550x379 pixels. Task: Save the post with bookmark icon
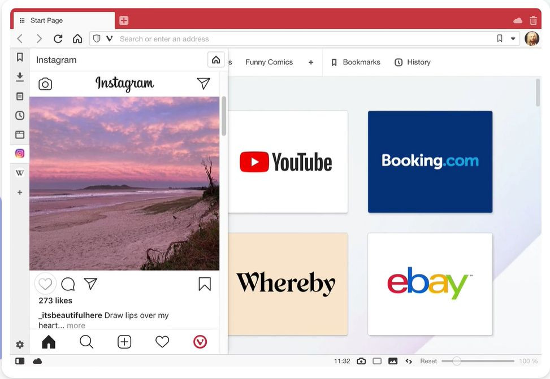coord(205,284)
